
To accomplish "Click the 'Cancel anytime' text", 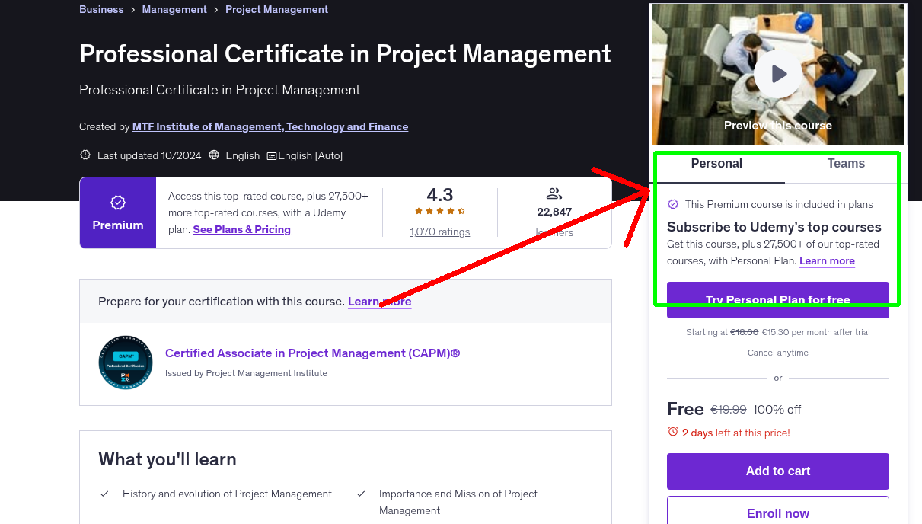I will pos(778,353).
